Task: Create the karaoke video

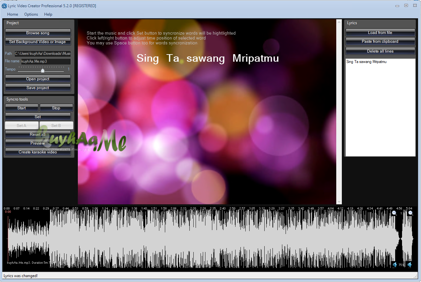Action: coord(38,152)
